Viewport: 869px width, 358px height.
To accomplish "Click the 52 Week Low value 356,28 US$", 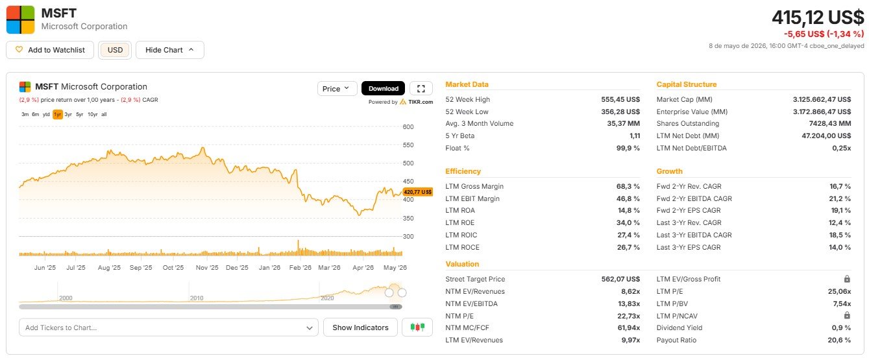I will 620,112.
